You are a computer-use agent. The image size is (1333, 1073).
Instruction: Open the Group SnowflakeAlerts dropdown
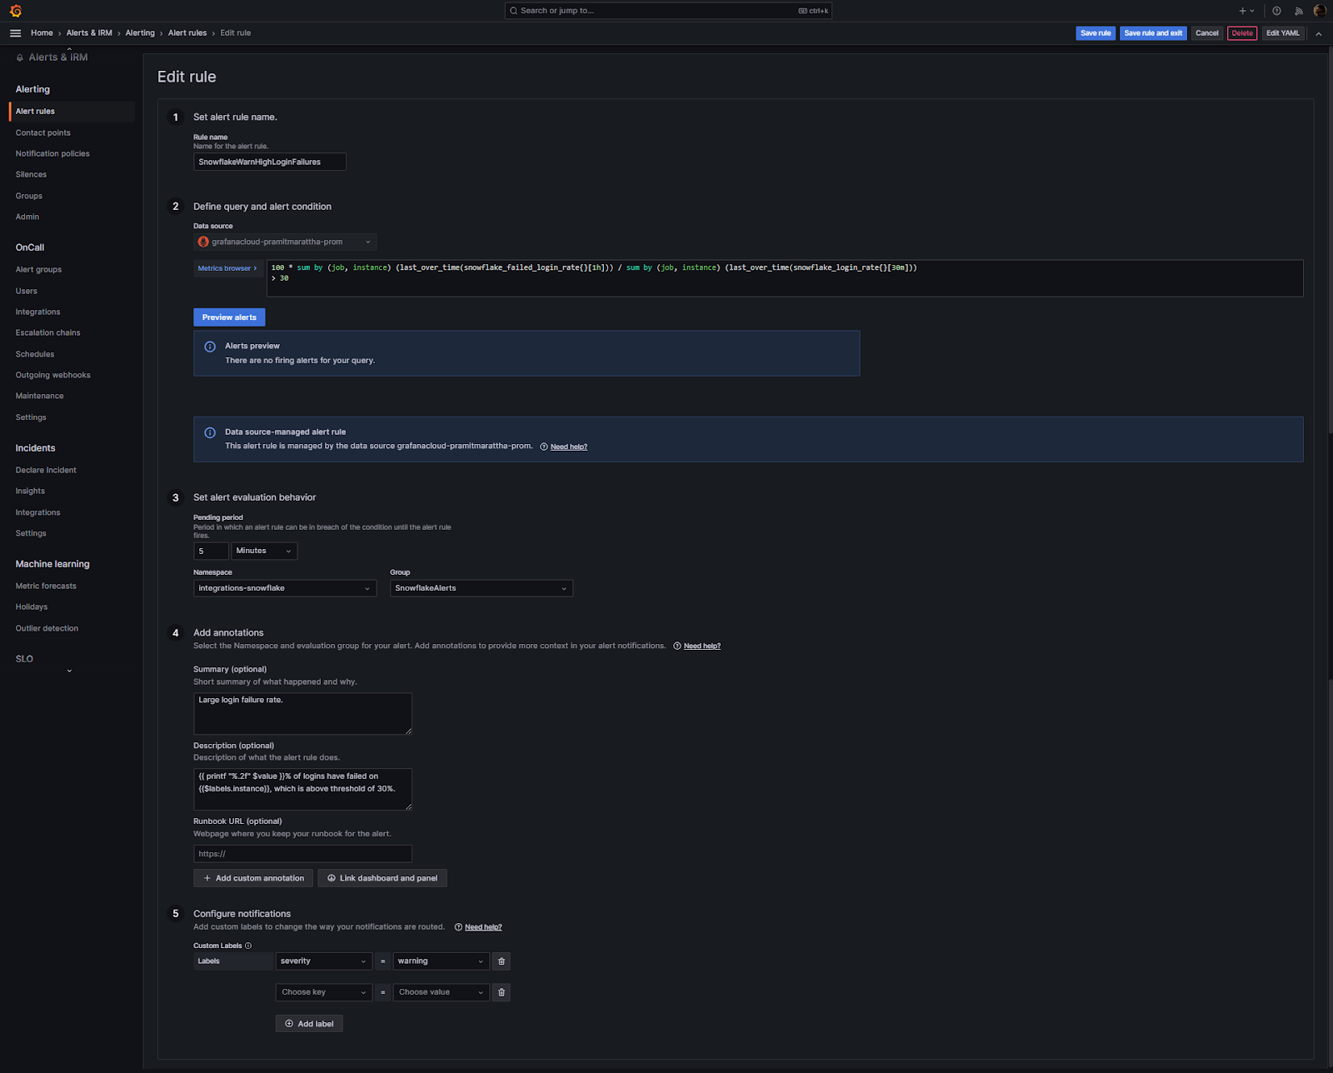click(x=482, y=588)
